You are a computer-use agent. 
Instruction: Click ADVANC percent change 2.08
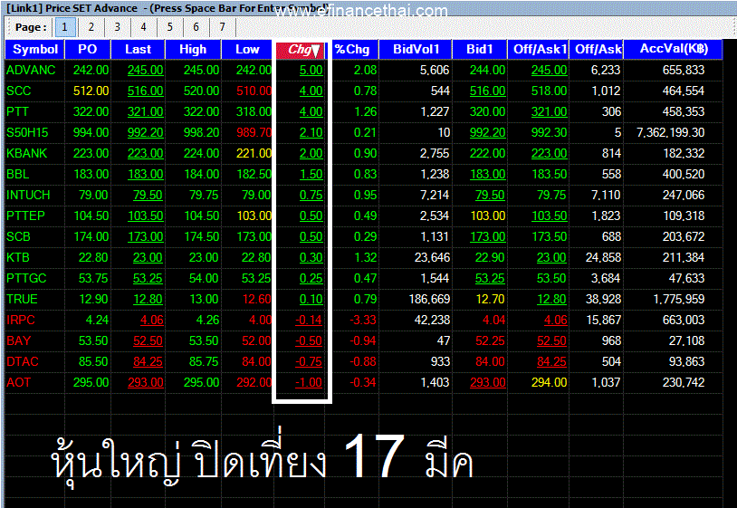coord(365,70)
